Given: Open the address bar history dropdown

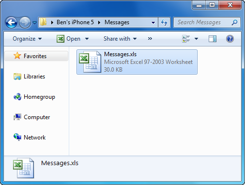Looking at the screenshot, I should [x=153, y=23].
